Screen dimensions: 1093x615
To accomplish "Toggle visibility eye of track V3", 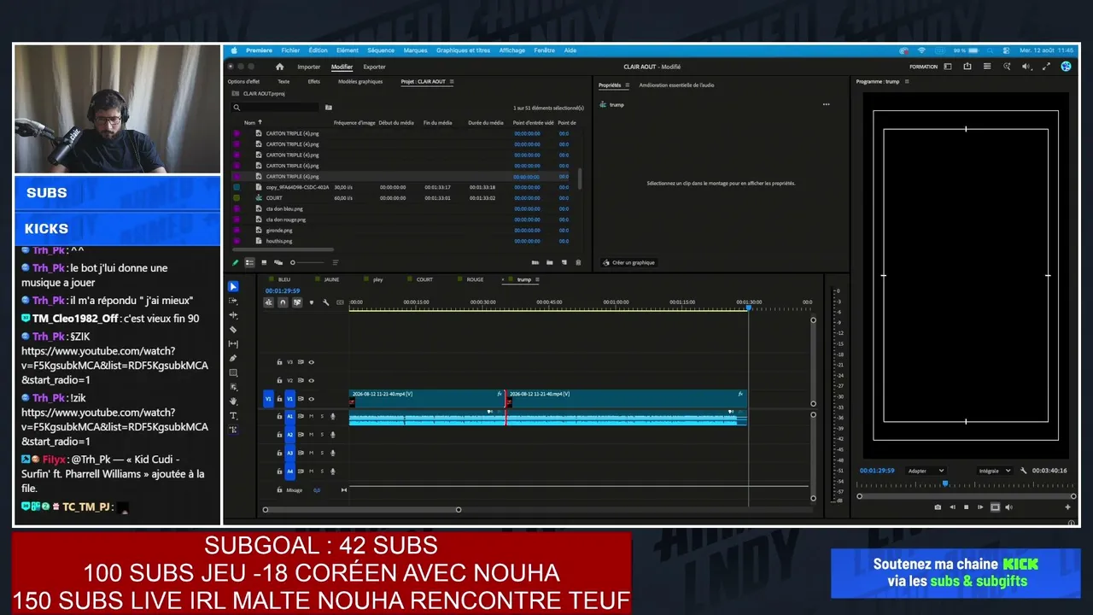I will (311, 362).
